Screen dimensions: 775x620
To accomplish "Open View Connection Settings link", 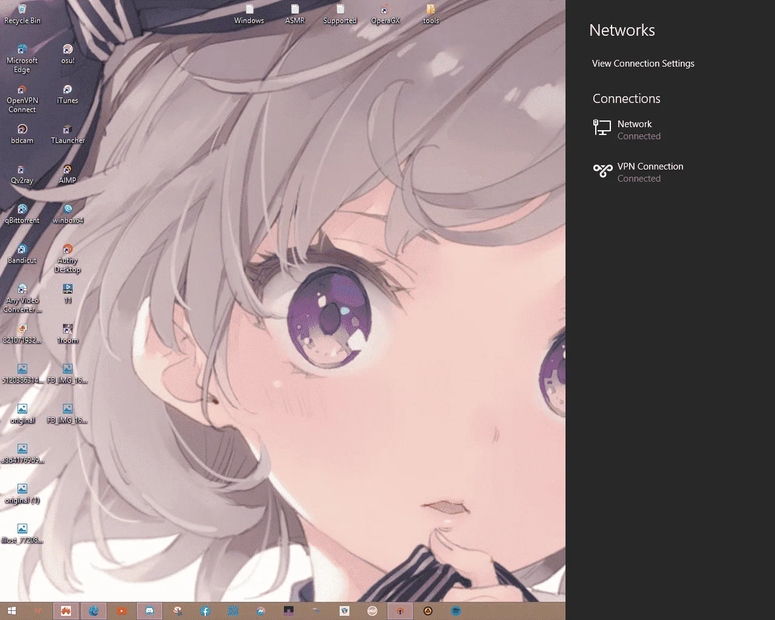I will click(x=643, y=64).
